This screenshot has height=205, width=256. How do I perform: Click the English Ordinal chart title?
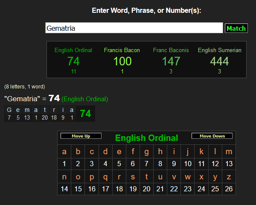coord(146,138)
